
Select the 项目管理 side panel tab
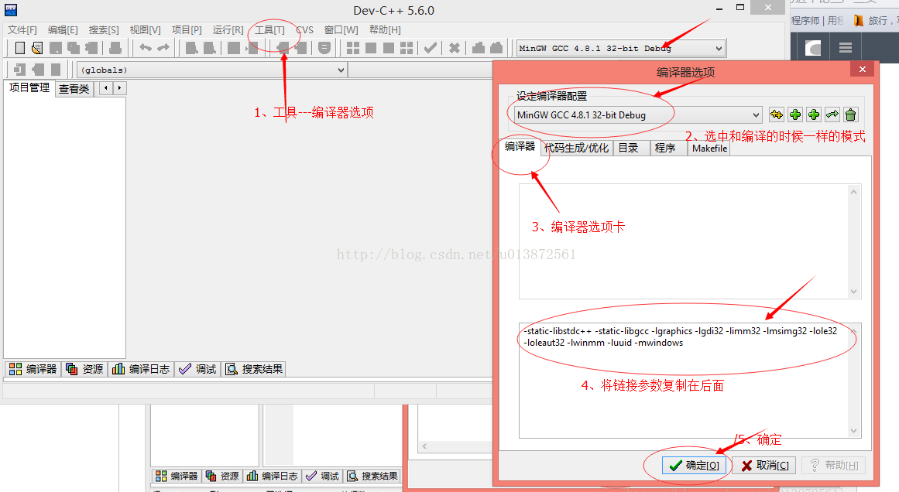point(29,87)
